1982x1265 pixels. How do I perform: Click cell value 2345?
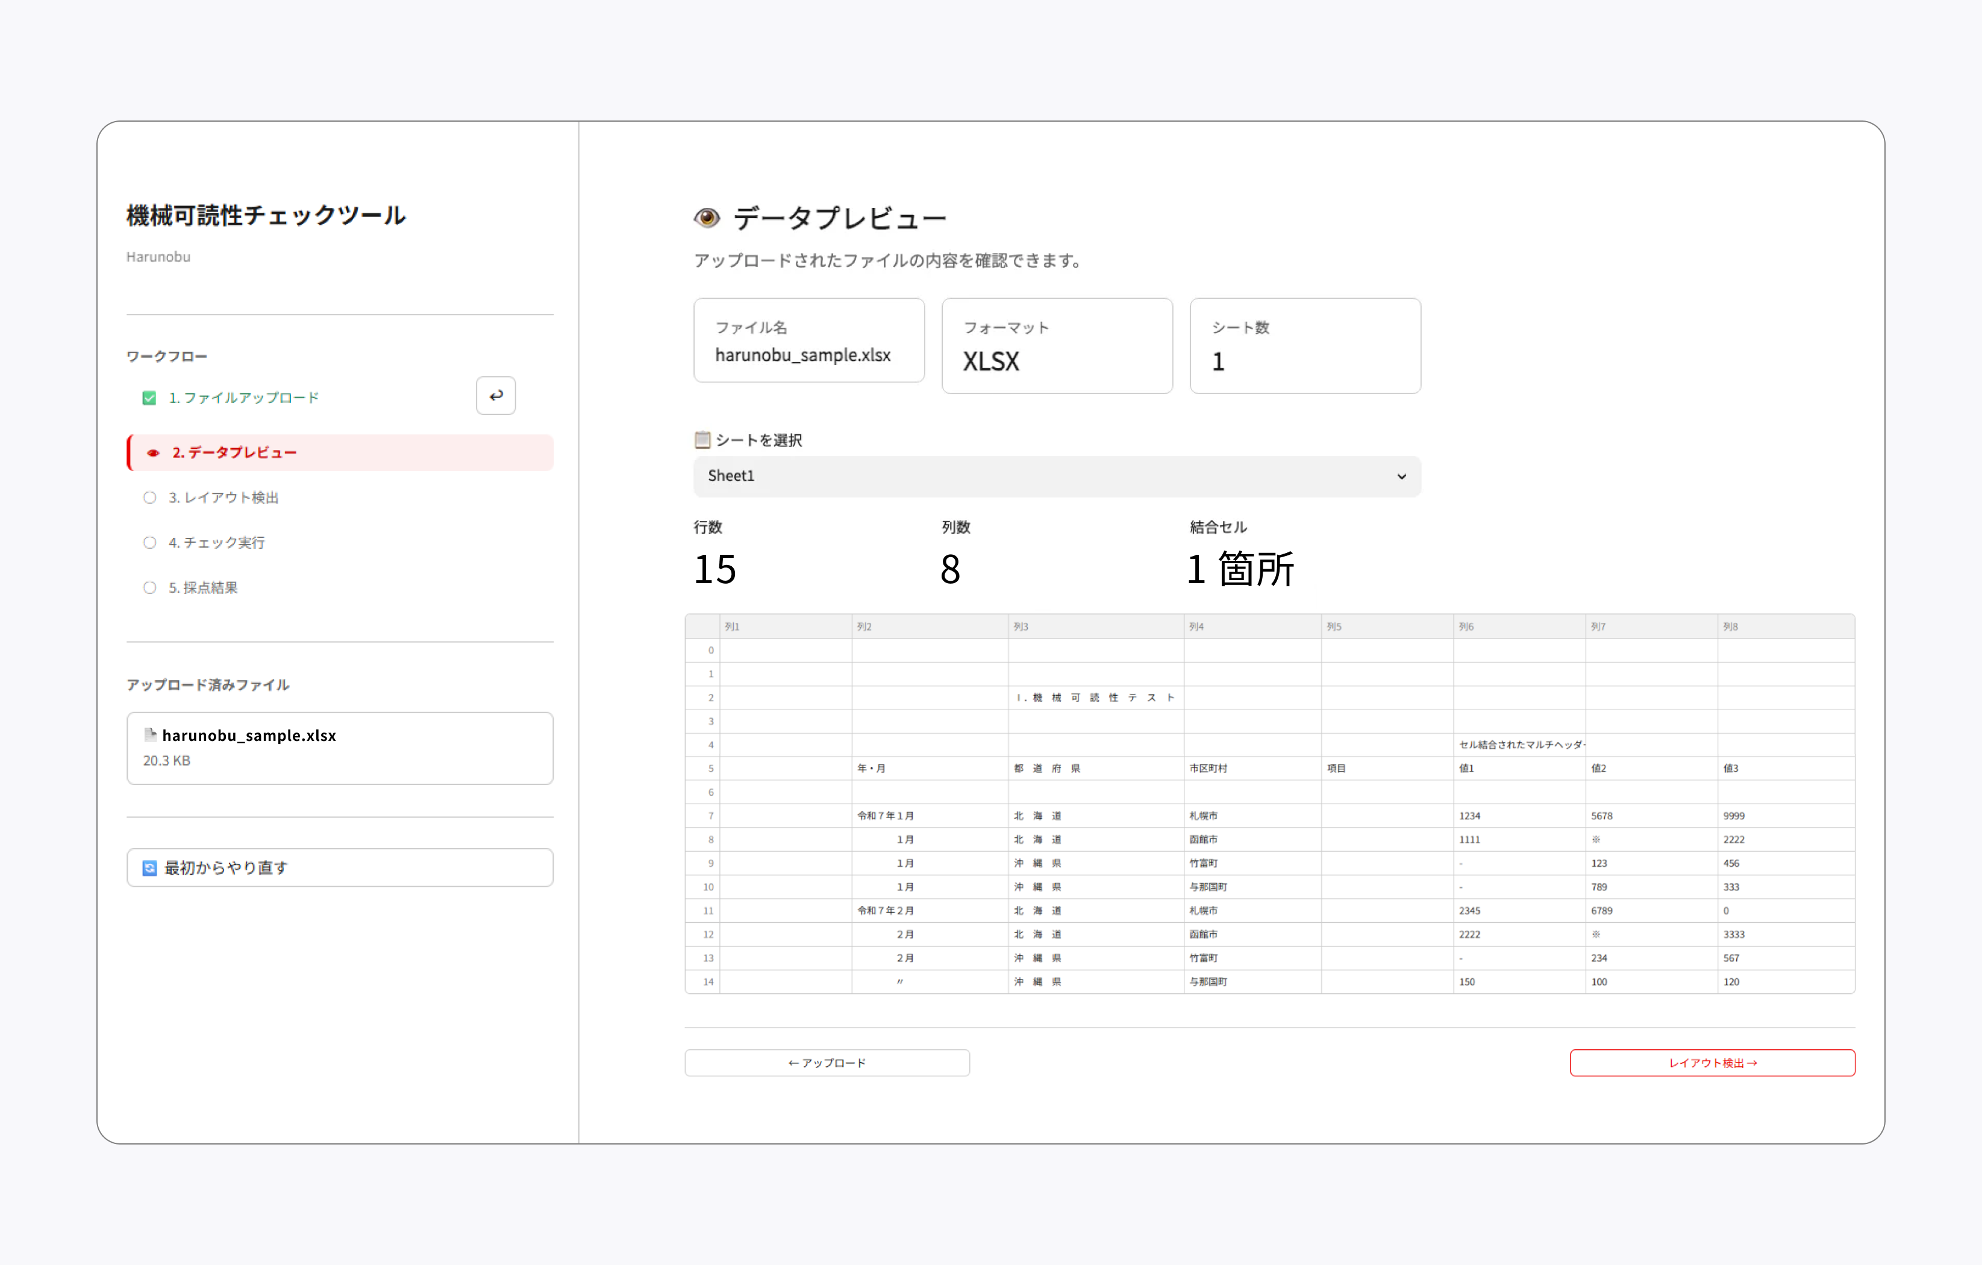point(1519,910)
